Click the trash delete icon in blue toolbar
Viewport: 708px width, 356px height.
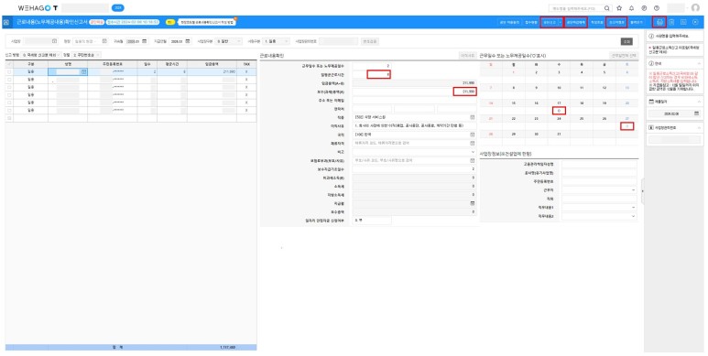coord(672,22)
